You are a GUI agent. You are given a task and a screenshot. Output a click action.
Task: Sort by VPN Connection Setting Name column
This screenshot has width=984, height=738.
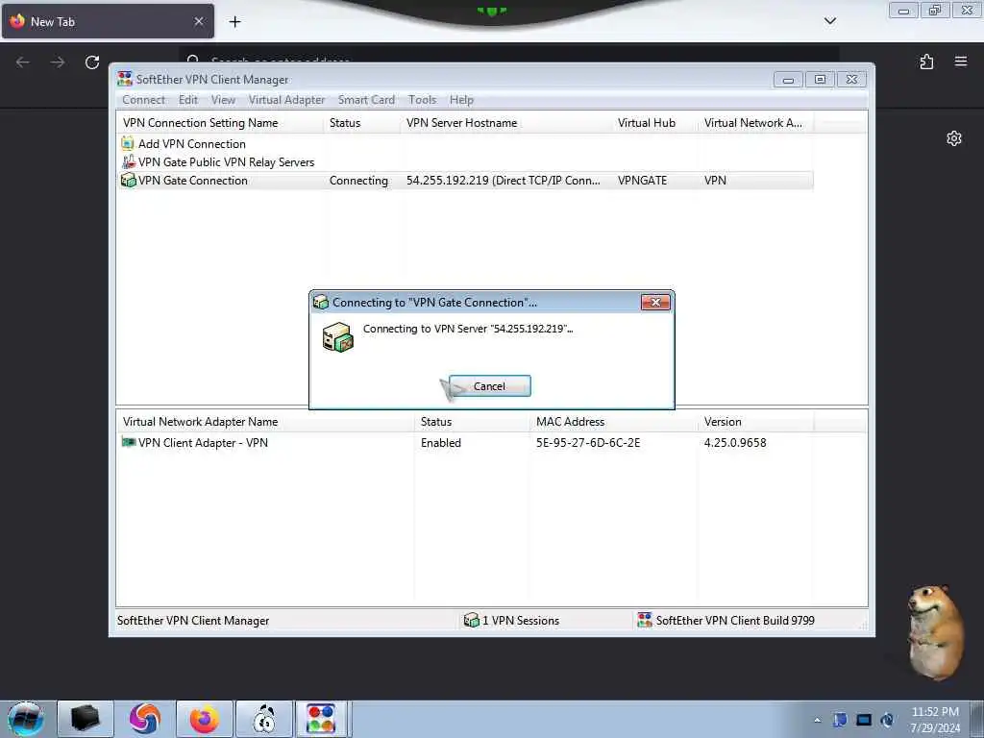[220, 123]
